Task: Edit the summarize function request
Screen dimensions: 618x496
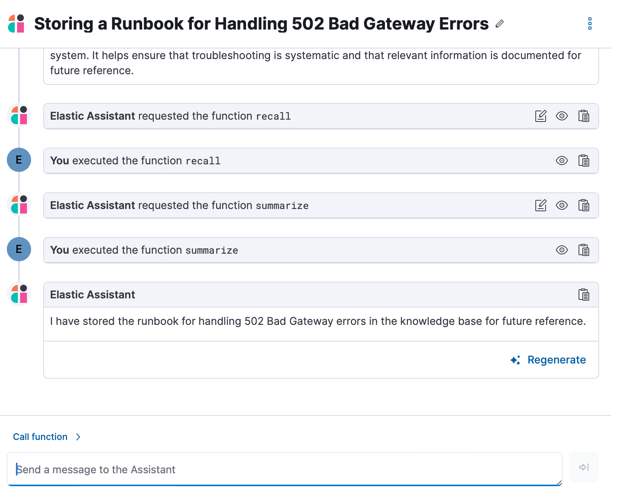Action: (x=541, y=205)
